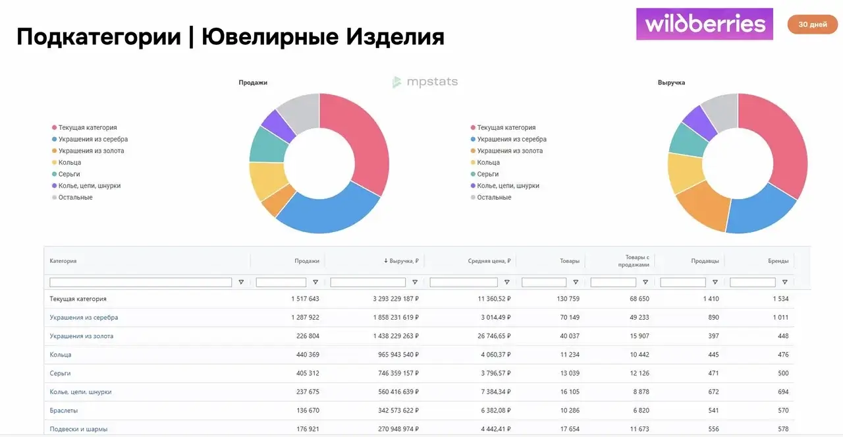Open the filter icon under Продавцы column
Image resolution: width=843 pixels, height=437 pixels.
pyautogui.click(x=715, y=282)
